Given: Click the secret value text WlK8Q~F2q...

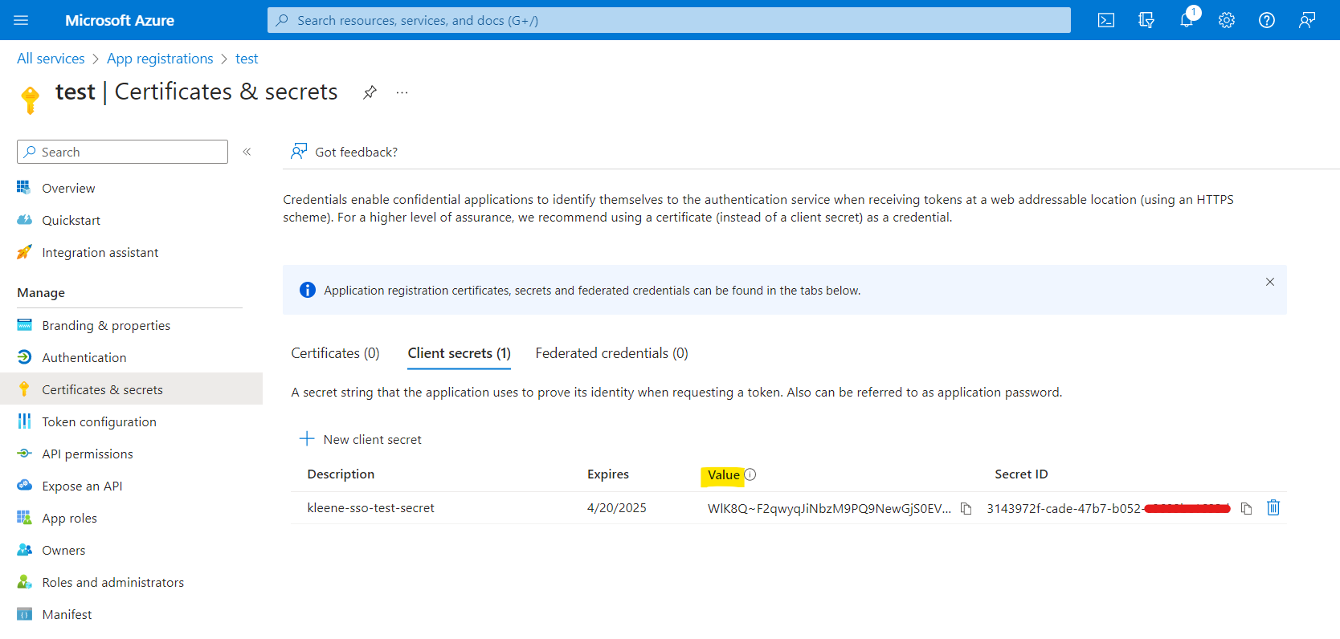Looking at the screenshot, I should 829,509.
